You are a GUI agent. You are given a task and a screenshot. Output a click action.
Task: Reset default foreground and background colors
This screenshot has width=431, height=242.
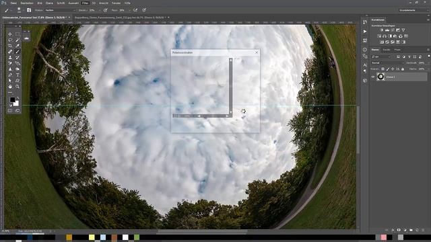click(11, 105)
